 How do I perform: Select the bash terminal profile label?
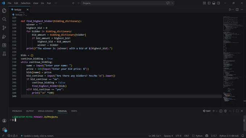coord(207,111)
